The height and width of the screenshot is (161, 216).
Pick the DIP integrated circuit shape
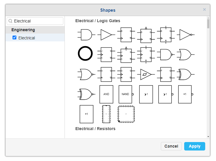106,114
